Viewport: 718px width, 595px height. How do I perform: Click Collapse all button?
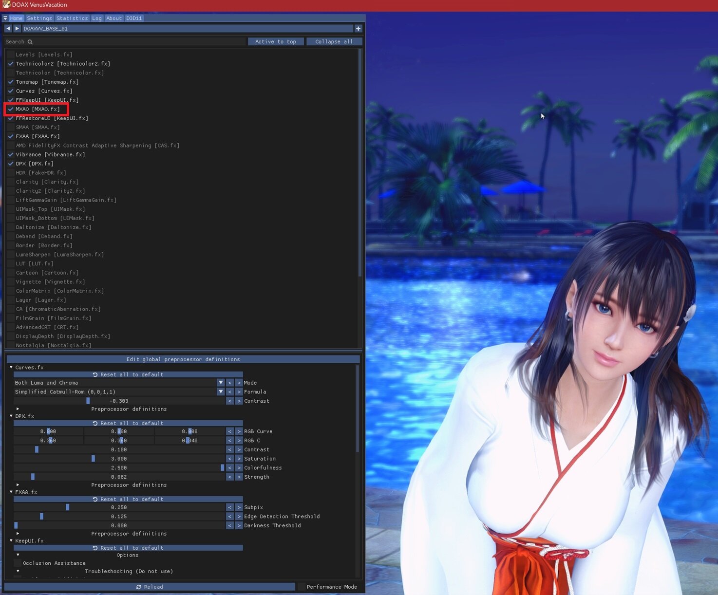[334, 41]
